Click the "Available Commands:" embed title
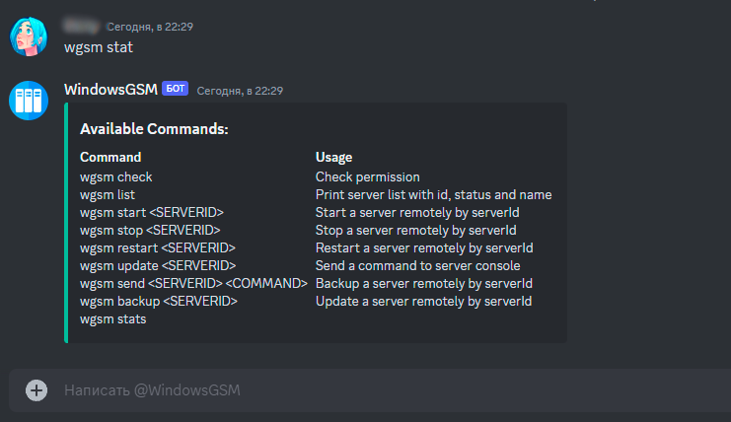This screenshot has width=731, height=422. pyautogui.click(x=154, y=129)
